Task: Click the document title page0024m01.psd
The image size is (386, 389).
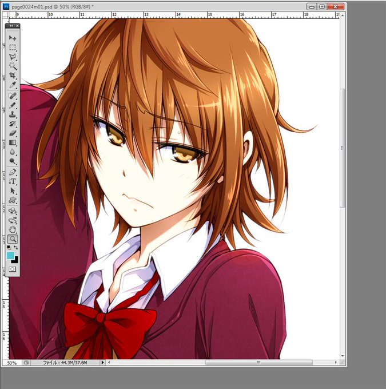Action: click(x=32, y=7)
